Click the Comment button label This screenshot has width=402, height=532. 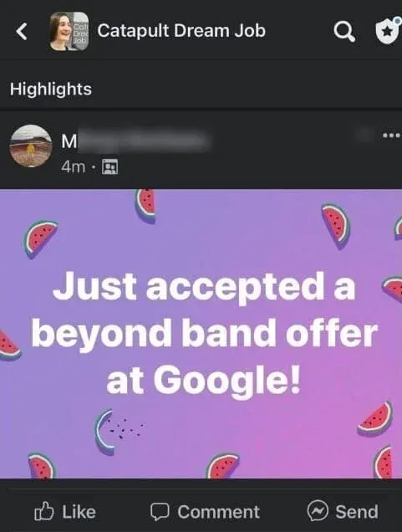click(x=219, y=512)
